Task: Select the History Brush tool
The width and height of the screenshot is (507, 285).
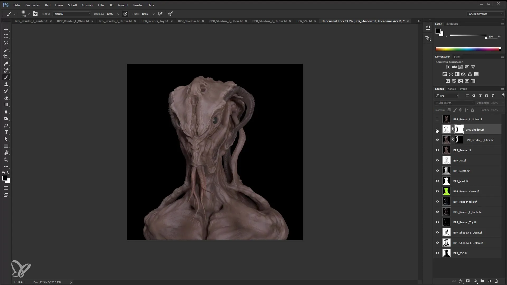Action: 6,91
